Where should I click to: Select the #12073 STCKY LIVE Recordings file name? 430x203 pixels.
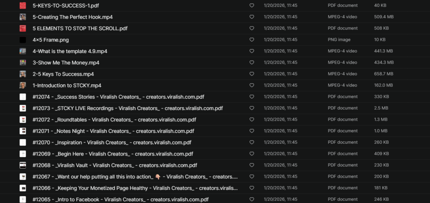tap(128, 108)
